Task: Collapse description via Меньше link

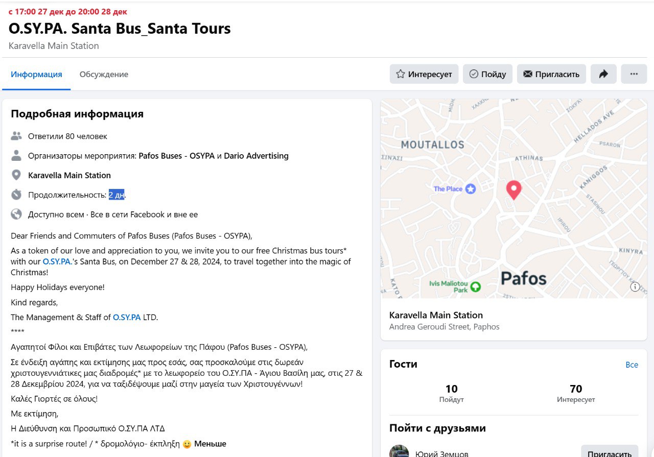Action: 210,444
